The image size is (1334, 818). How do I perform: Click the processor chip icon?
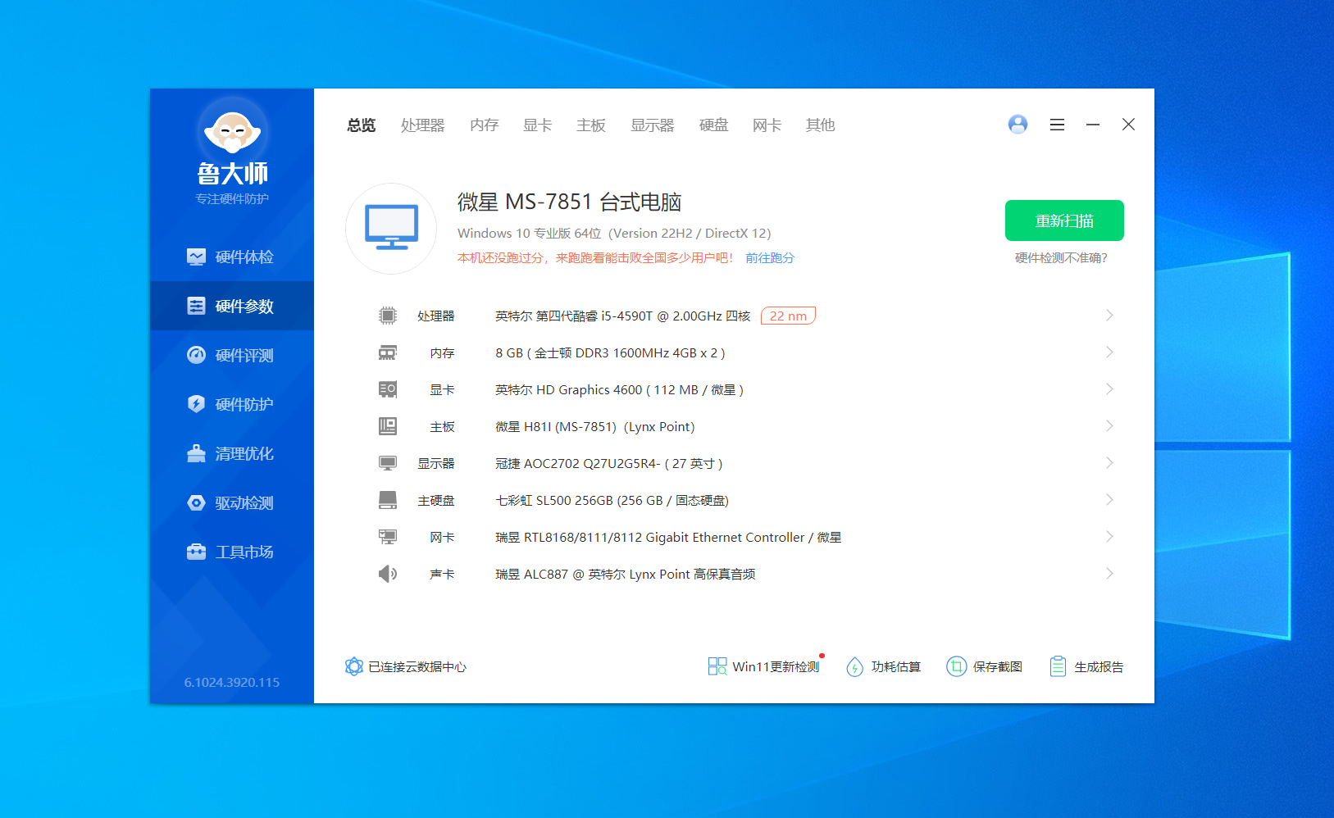point(388,316)
